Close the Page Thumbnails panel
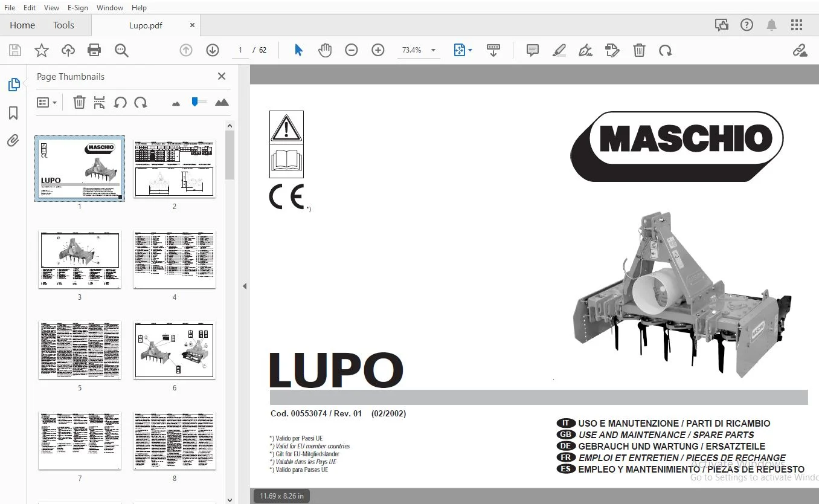Image resolution: width=819 pixels, height=504 pixels. pos(222,76)
